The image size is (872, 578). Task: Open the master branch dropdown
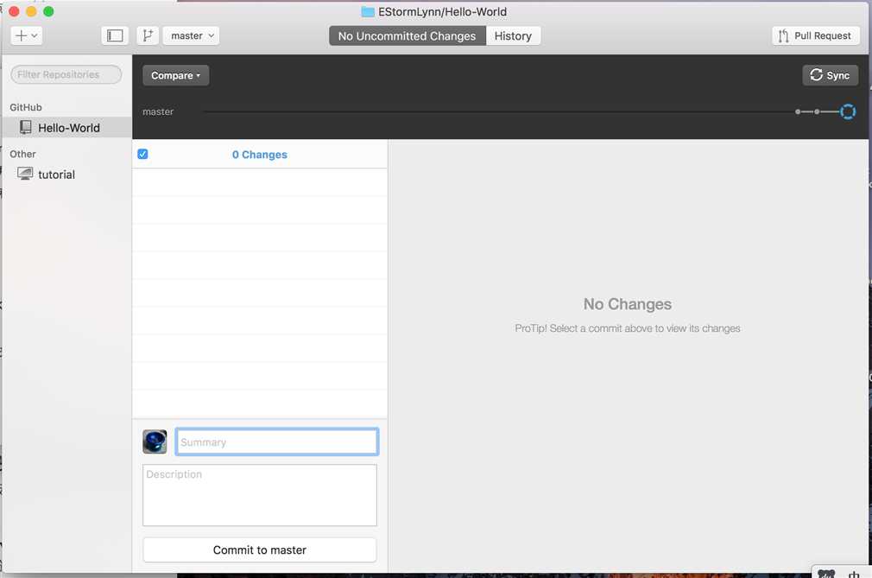point(192,35)
